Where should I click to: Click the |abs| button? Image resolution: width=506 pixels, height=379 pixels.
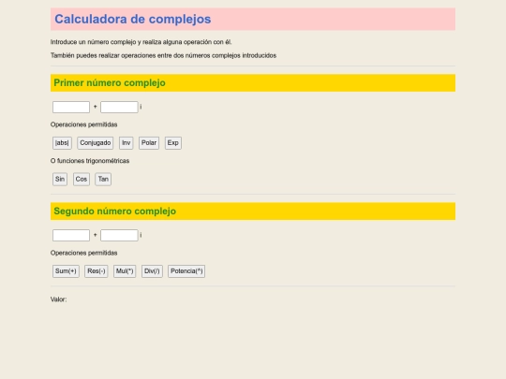[x=62, y=143]
